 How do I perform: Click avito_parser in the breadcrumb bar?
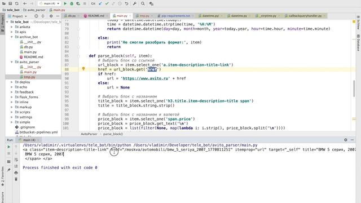(x=34, y=10)
